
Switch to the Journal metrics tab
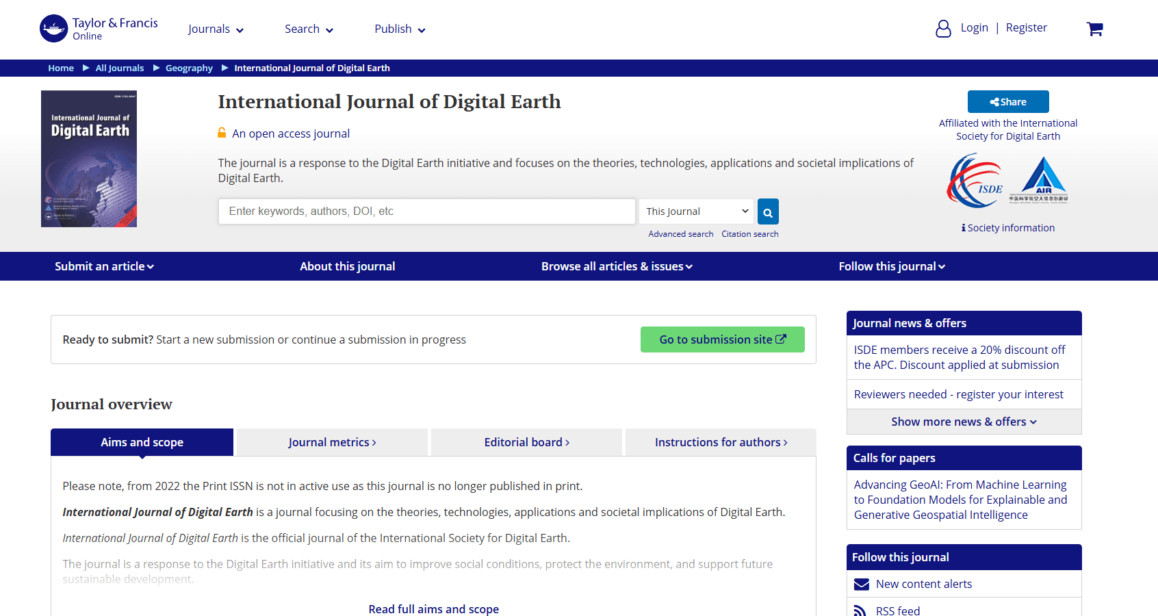tap(332, 442)
